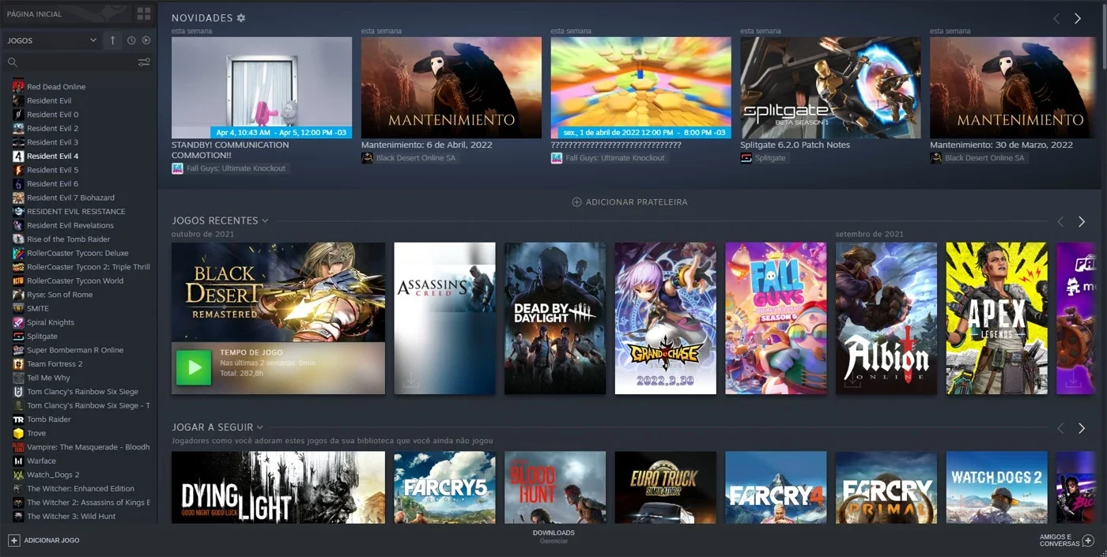The height and width of the screenshot is (557, 1107).
Task: Expand the Jogar a Seguir dropdown
Action: [259, 427]
